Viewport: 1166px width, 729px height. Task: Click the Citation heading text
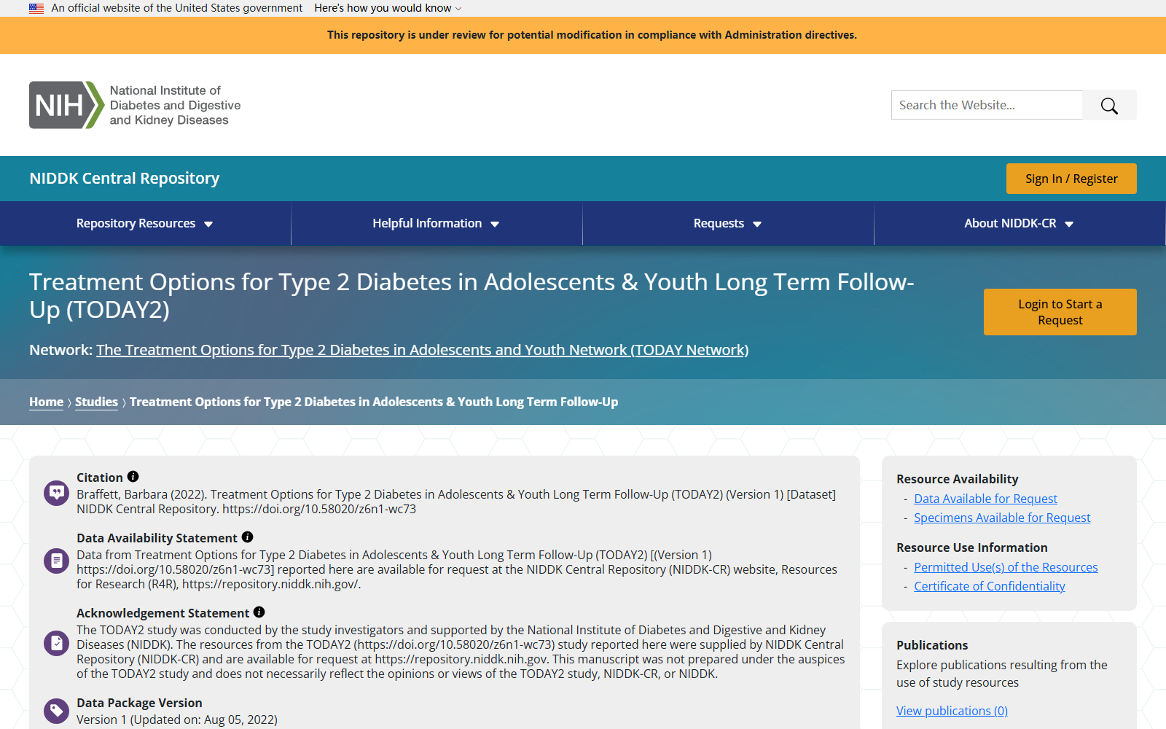coord(100,477)
